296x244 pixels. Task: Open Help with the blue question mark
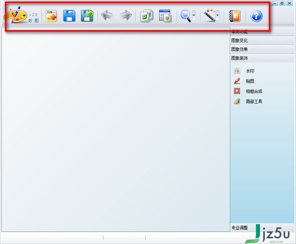click(257, 16)
